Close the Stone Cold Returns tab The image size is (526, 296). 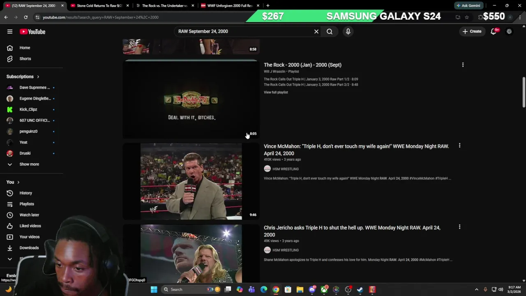pyautogui.click(x=128, y=6)
